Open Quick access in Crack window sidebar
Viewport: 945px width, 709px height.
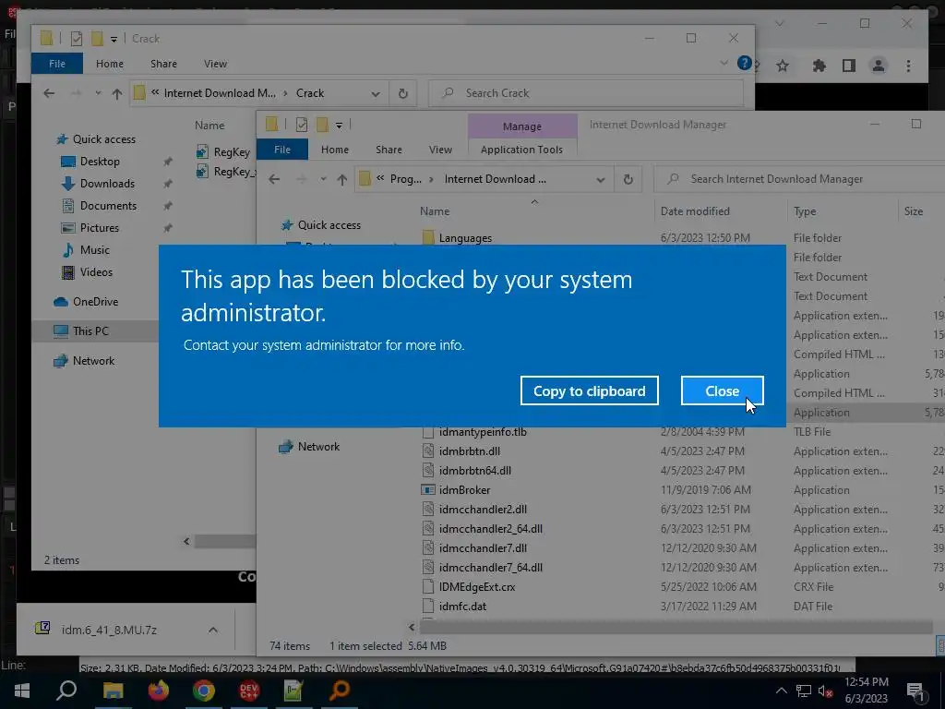[103, 139]
